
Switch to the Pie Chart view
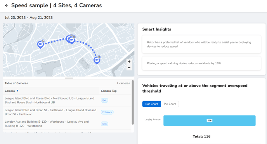point(170,104)
